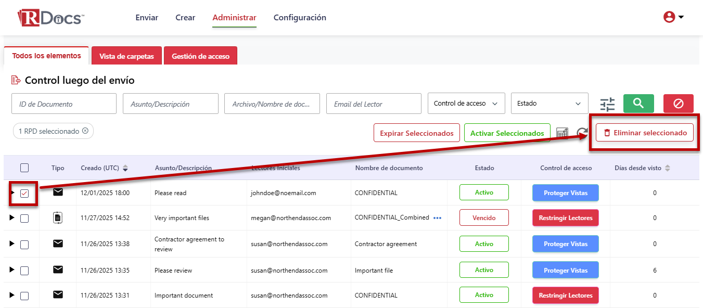Switch to the Vista de carpetas tab
The image size is (703, 308).
point(126,56)
